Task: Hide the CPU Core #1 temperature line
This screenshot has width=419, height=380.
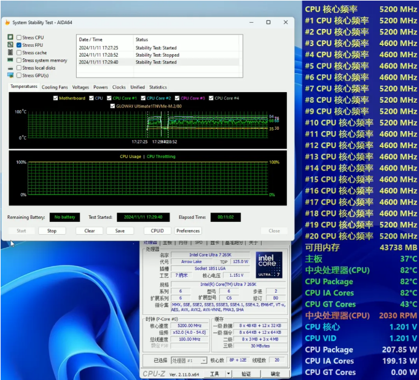Action: (109, 98)
